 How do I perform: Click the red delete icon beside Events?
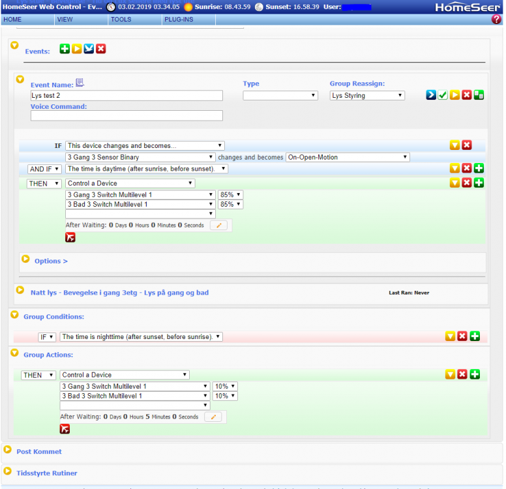[x=100, y=49]
